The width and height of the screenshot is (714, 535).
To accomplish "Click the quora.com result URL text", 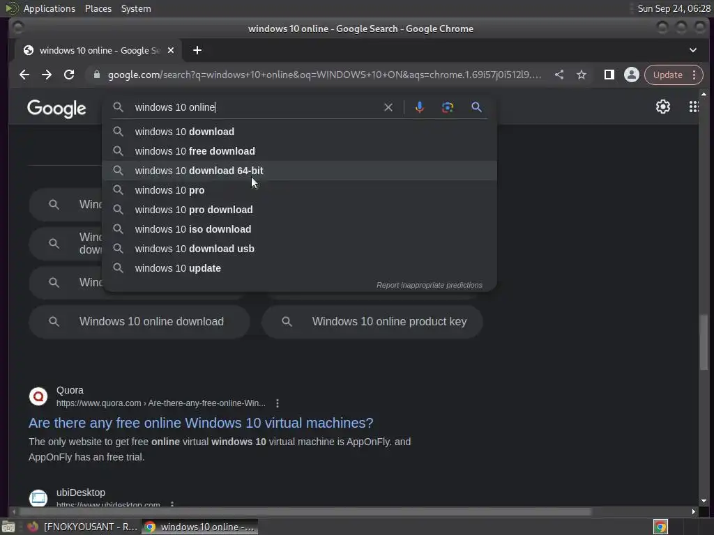I will [161, 403].
